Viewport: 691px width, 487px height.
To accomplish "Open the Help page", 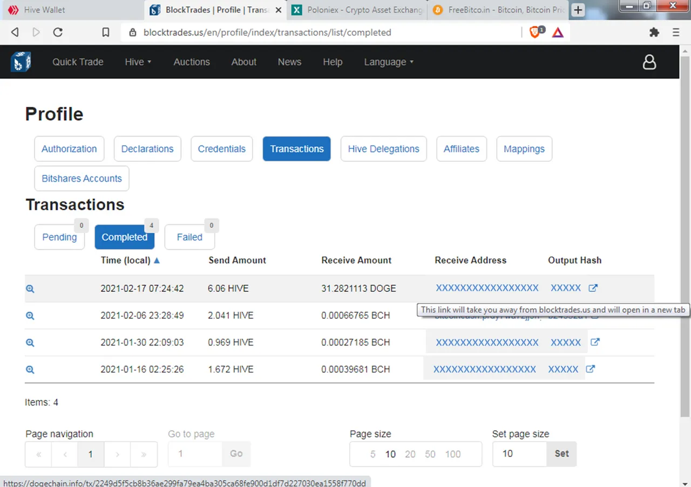I will pos(333,62).
